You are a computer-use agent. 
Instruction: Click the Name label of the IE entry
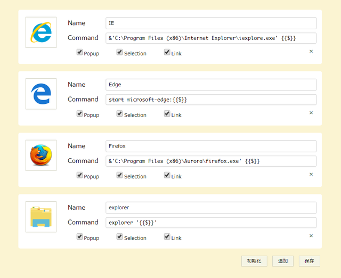pyautogui.click(x=77, y=23)
